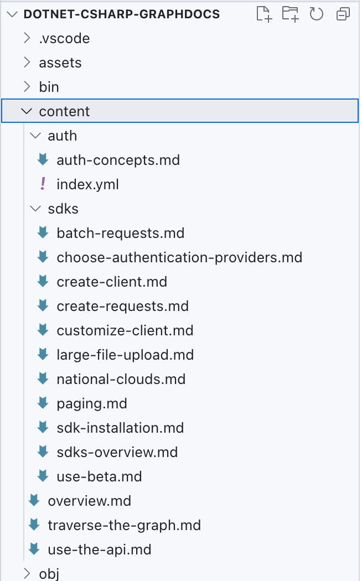
Task: Click the file icon beside paging.md
Action: point(43,403)
